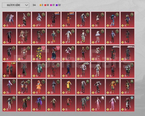Select the badge 10 red samurai outfit
Screen dimensions: 145x116
point(127,104)
